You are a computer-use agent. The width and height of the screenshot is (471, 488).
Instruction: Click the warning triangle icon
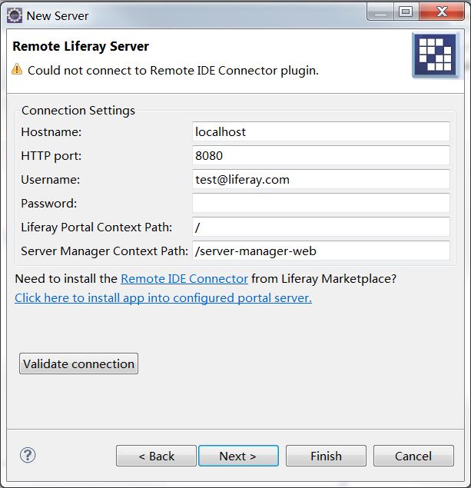point(17,69)
